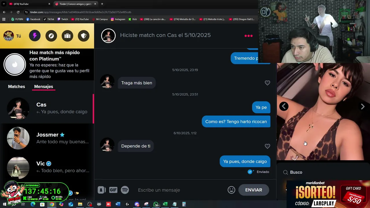The height and width of the screenshot is (208, 370).
Task: Focus the 'Escribe un mensaje' input field
Action: pyautogui.click(x=181, y=190)
